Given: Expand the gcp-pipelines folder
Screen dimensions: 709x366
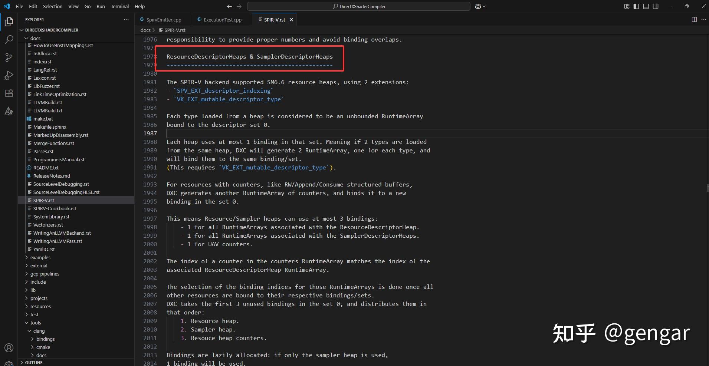Looking at the screenshot, I should coord(76,274).
